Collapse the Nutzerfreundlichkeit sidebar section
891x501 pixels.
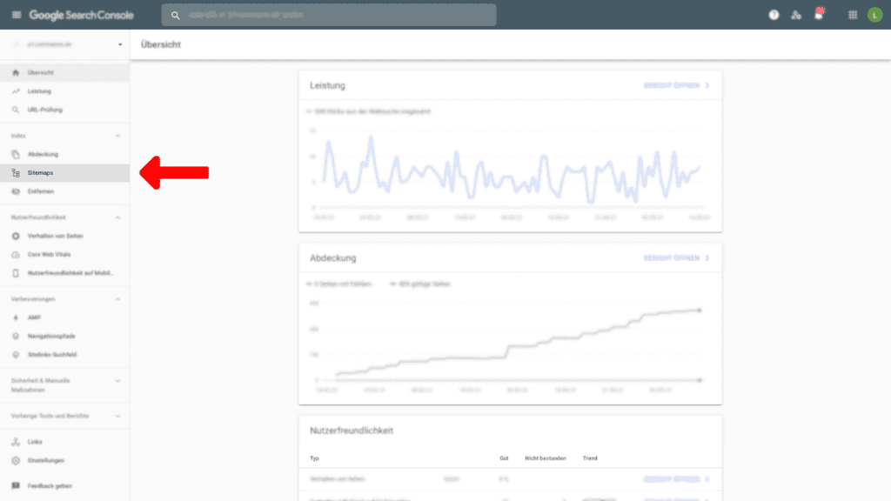pos(117,217)
